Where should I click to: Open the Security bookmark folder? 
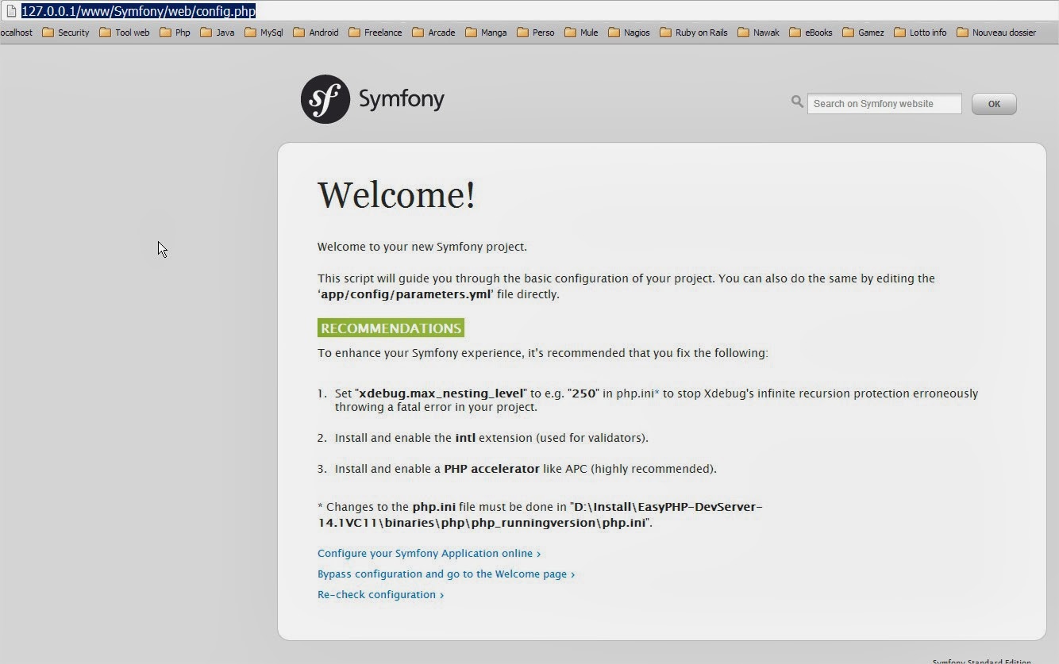coord(65,33)
